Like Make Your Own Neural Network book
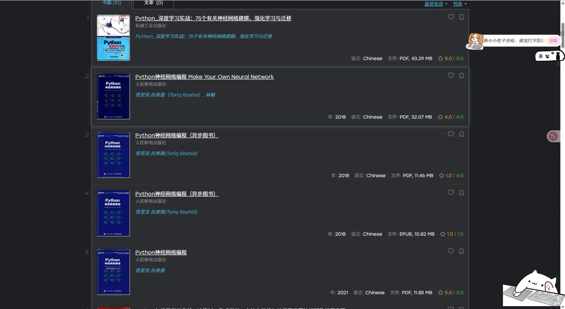Image resolution: width=565 pixels, height=309 pixels. point(451,76)
